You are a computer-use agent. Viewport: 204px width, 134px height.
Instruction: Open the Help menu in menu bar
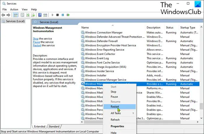pyautogui.click(x=34, y=10)
